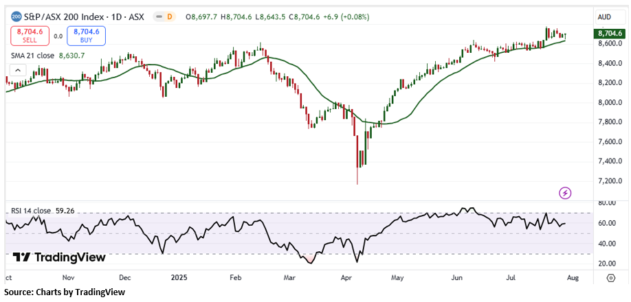Click the green 8,704.6 last price label
Screen dimensions: 631x302
(x=610, y=33)
